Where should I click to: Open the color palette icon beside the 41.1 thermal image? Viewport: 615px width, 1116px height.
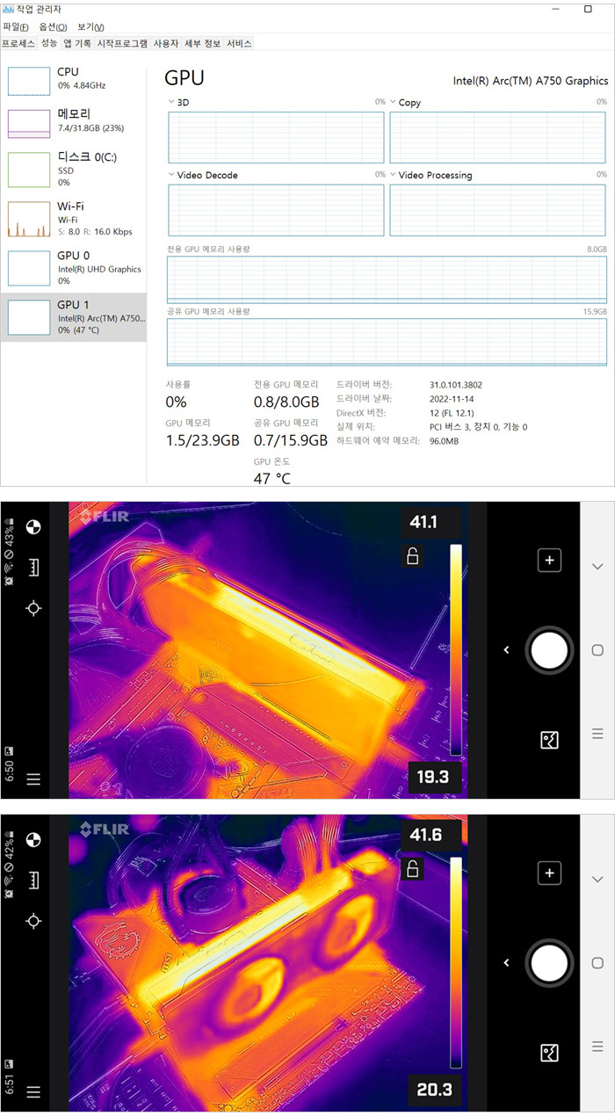click(33, 528)
